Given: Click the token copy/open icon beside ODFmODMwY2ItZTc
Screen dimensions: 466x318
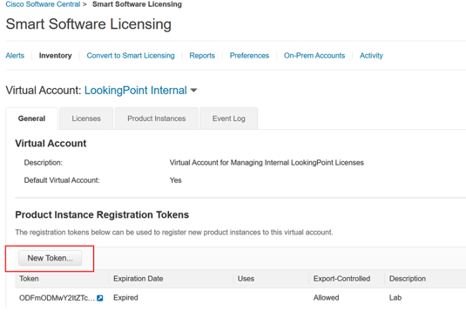Looking at the screenshot, I should pos(100,298).
